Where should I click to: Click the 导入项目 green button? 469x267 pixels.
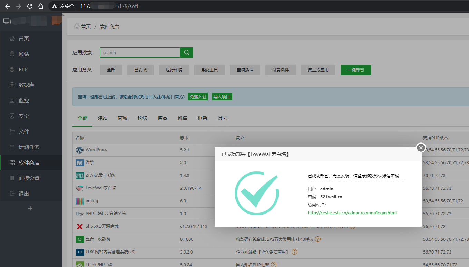222,97
